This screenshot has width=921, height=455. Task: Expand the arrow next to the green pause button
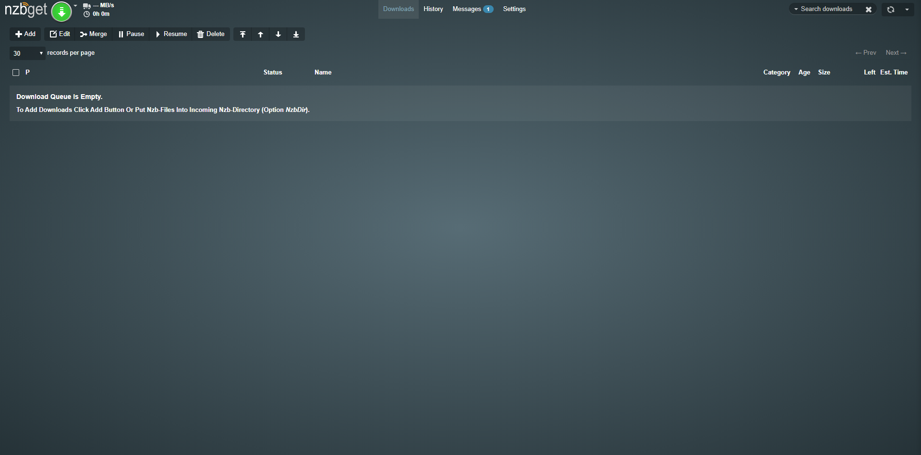point(75,6)
